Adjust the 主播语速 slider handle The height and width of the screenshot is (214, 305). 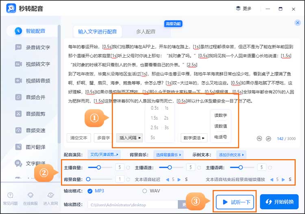pyautogui.click(x=170, y=167)
